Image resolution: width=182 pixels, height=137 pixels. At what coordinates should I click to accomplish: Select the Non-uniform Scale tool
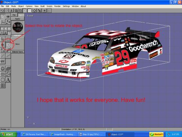[3, 50]
